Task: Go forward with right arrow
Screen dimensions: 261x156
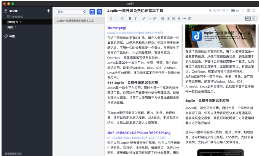Action: point(116,19)
